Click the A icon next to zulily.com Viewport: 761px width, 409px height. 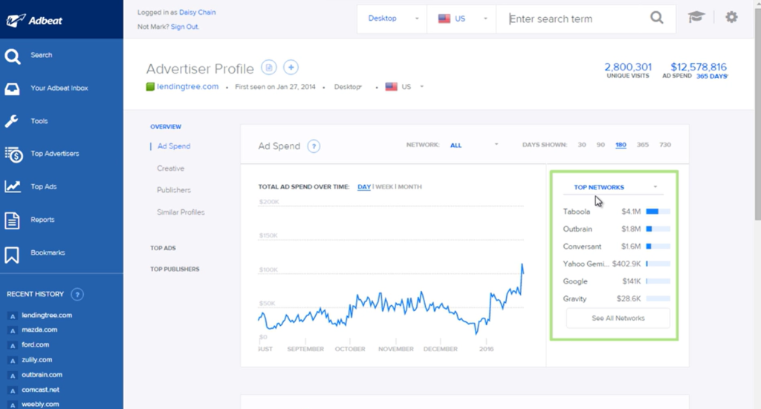tap(13, 361)
